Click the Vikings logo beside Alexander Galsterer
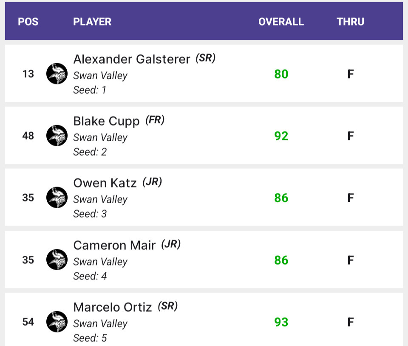The height and width of the screenshot is (346, 408). pyautogui.click(x=57, y=74)
